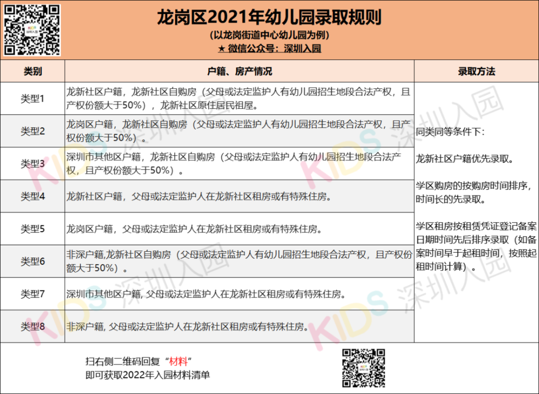Select the title "龙岗区2021年幼儿园录取规则"

269,17
